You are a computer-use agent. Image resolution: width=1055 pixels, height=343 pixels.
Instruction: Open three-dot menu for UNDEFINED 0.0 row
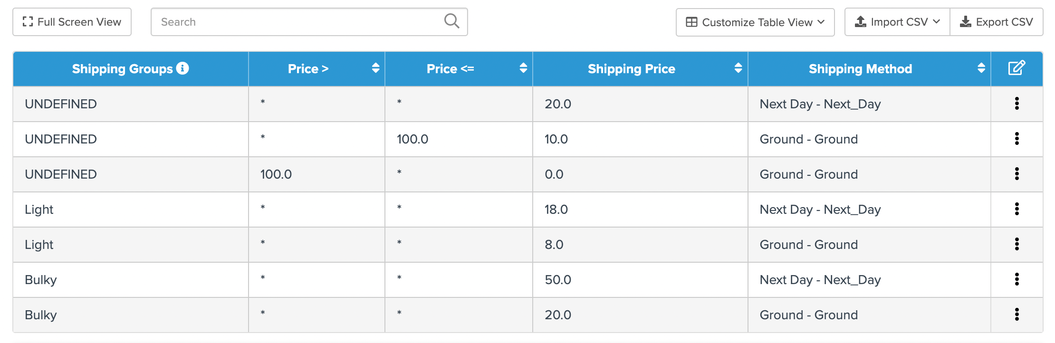tap(1017, 174)
